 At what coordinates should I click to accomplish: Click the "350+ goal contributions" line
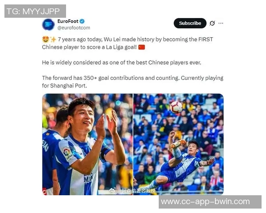[x=133, y=78]
